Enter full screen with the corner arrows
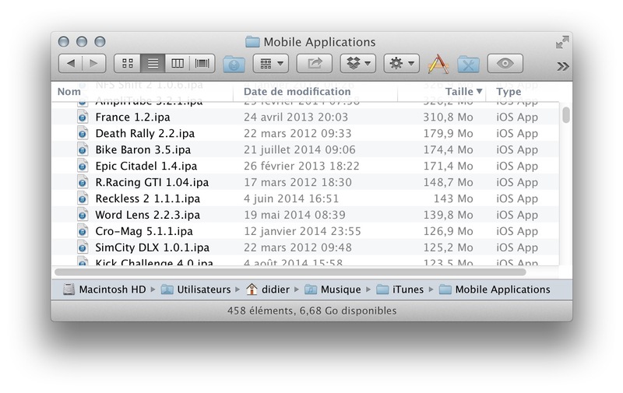 (x=562, y=42)
